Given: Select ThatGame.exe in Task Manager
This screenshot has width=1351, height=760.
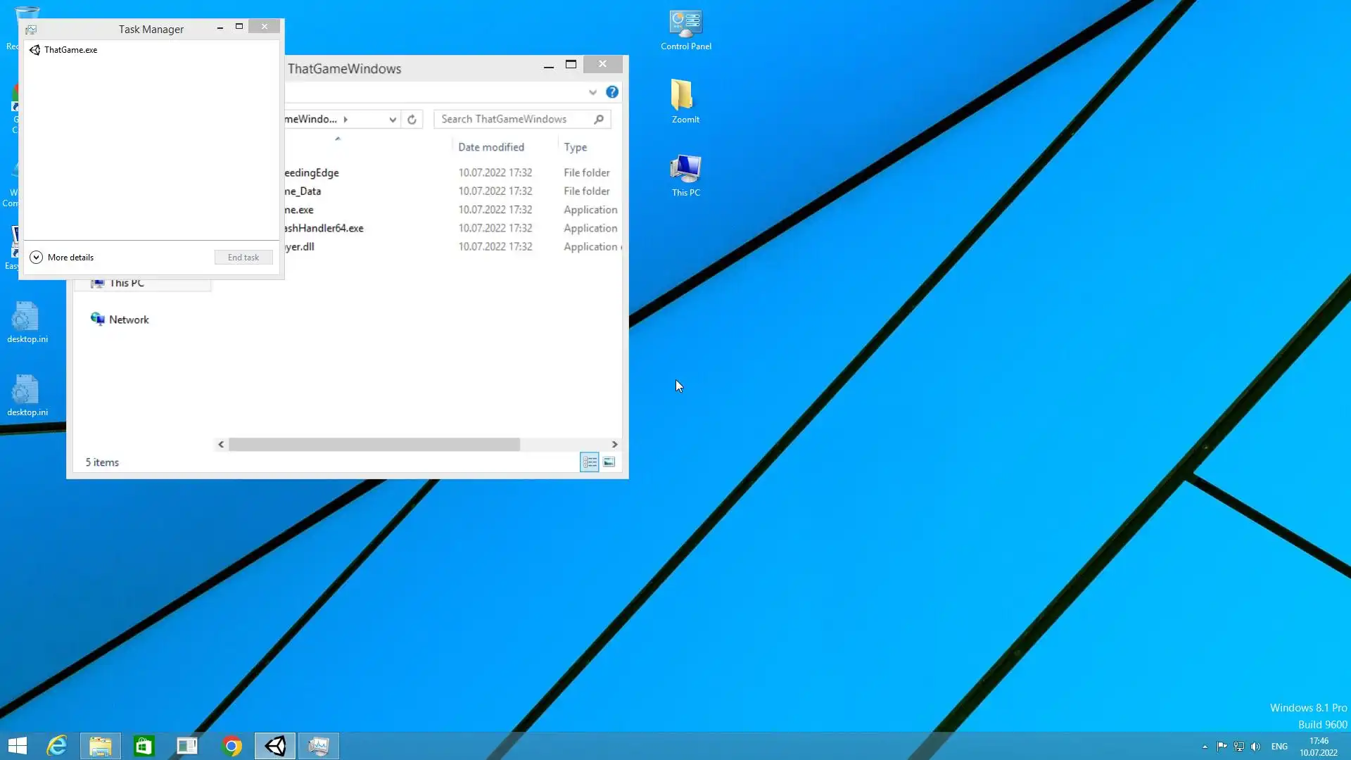Looking at the screenshot, I should coord(70,50).
